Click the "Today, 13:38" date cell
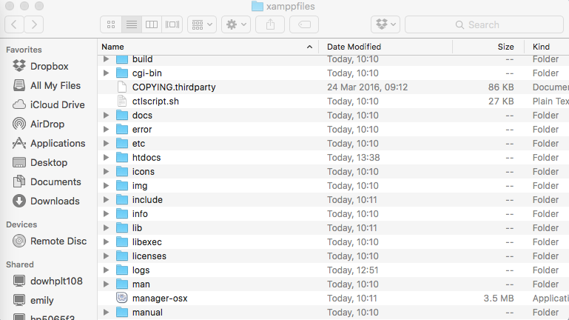Image resolution: width=569 pixels, height=320 pixels. [354, 158]
